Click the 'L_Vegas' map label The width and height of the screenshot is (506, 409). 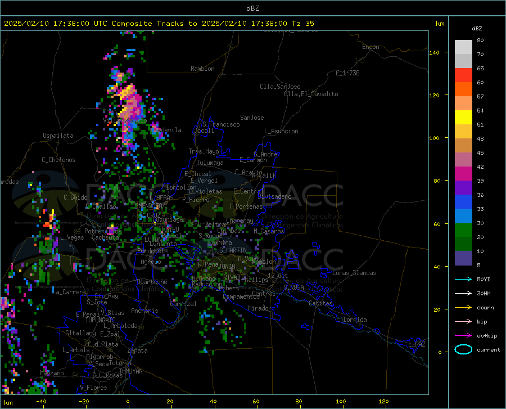(x=72, y=237)
